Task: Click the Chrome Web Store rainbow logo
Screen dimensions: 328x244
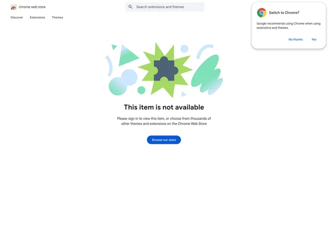Action: (13, 7)
